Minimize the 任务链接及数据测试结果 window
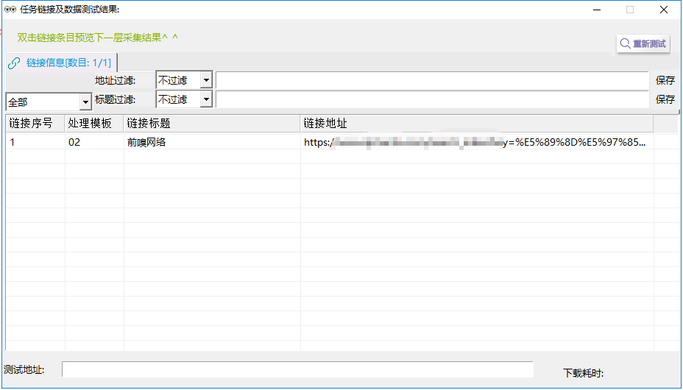 click(x=596, y=10)
